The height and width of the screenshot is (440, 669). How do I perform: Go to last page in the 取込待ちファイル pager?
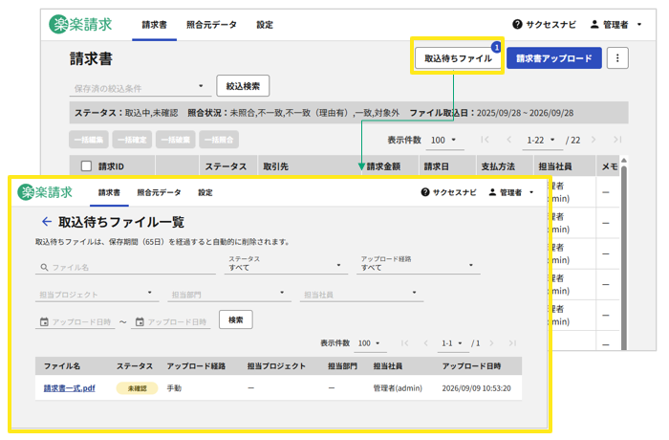[512, 343]
